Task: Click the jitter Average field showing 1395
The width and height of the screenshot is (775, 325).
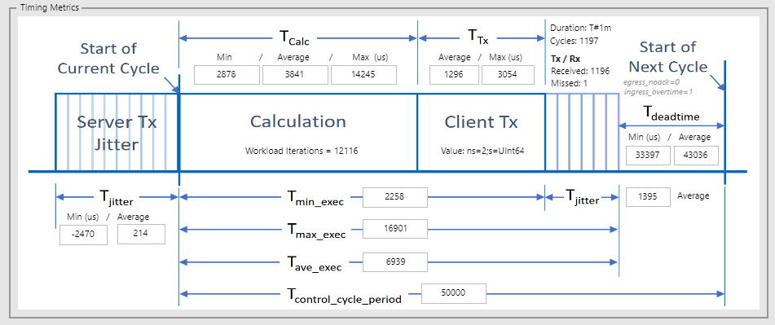Action: [649, 196]
